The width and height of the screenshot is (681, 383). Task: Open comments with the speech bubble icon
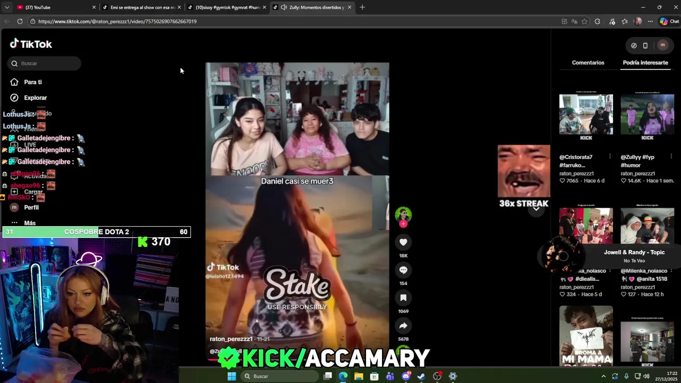coord(403,270)
